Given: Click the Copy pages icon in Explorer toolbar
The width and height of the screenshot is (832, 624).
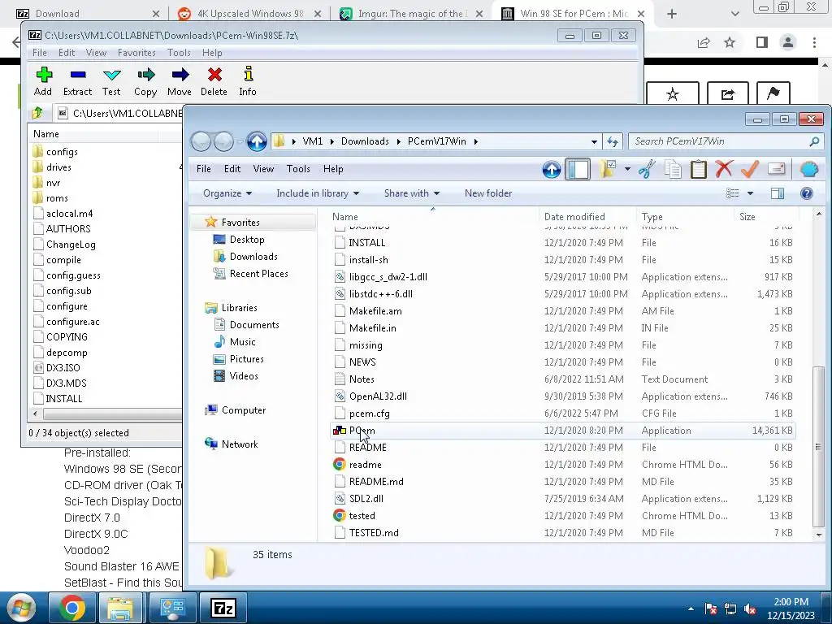Looking at the screenshot, I should coord(673,169).
